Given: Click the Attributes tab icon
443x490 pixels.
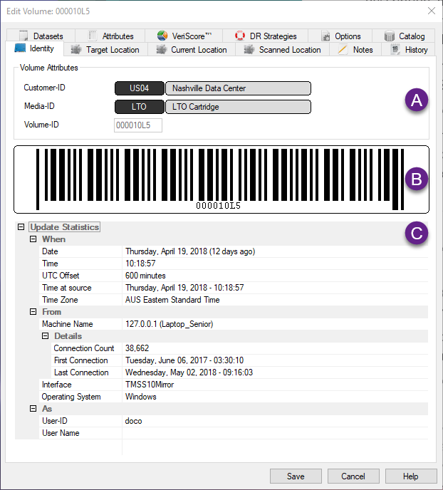Looking at the screenshot, I should pos(93,36).
